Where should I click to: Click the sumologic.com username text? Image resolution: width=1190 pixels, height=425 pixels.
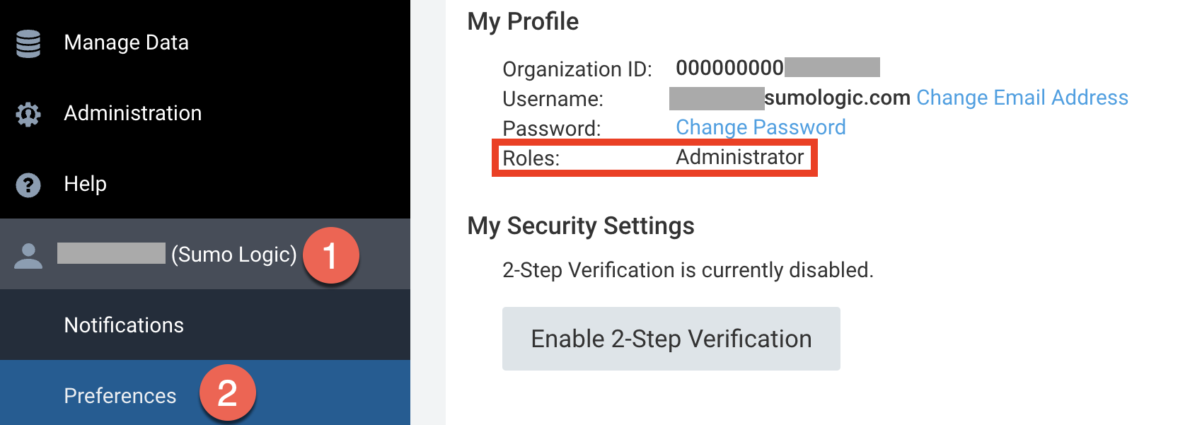837,98
